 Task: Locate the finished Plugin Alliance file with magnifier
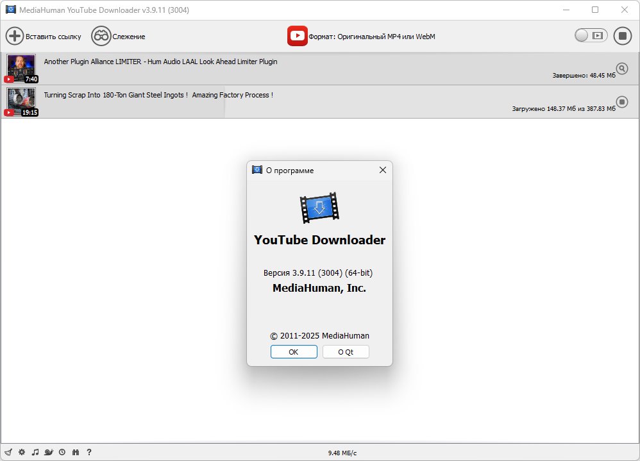(621, 69)
